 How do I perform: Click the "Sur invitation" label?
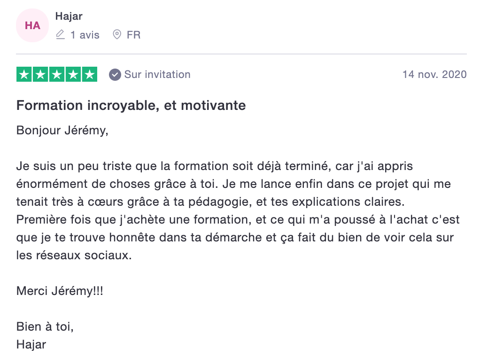[157, 75]
